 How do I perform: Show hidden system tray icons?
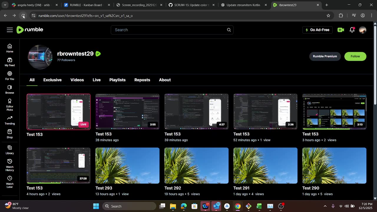[325, 206]
